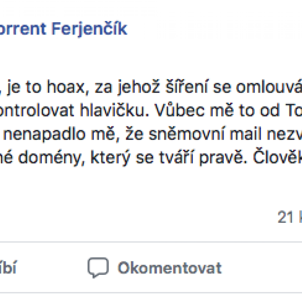Click the partial word omlouvá in the first line
Viewport: 302px width, 302px height.
point(269,87)
